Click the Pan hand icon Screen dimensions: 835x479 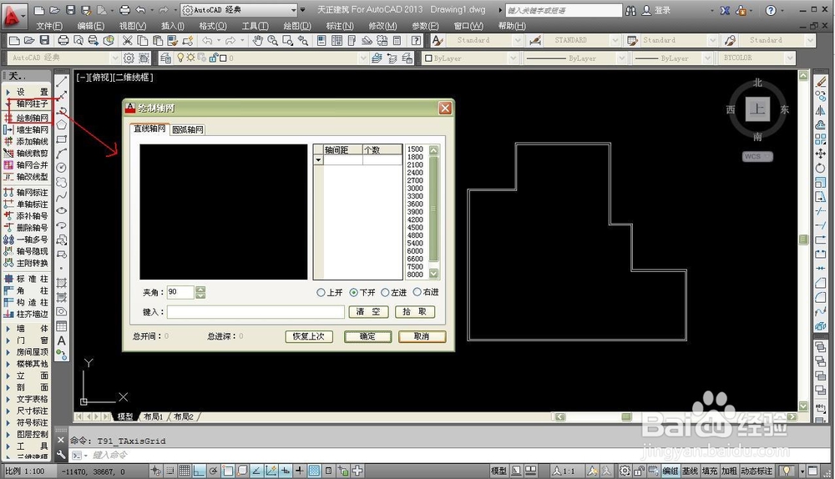(258, 40)
